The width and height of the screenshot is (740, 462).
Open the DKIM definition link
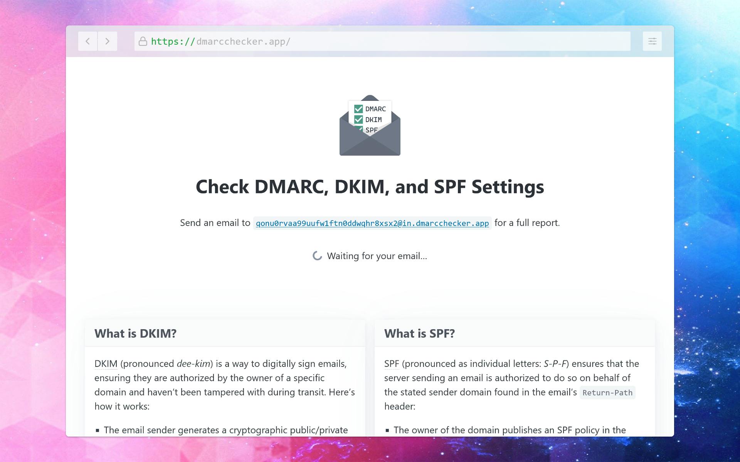point(105,363)
